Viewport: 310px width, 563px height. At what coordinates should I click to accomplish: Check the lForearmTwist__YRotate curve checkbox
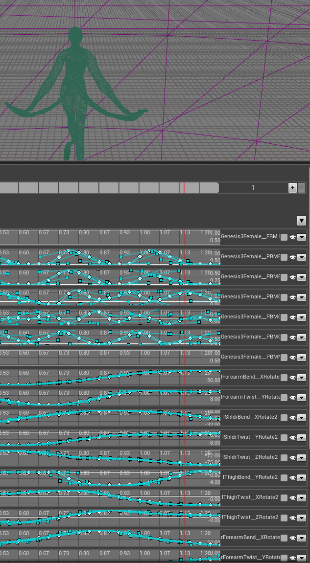coord(284,398)
